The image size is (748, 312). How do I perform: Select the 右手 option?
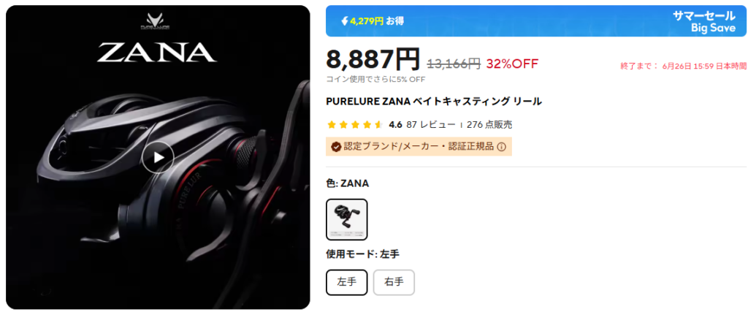(394, 283)
